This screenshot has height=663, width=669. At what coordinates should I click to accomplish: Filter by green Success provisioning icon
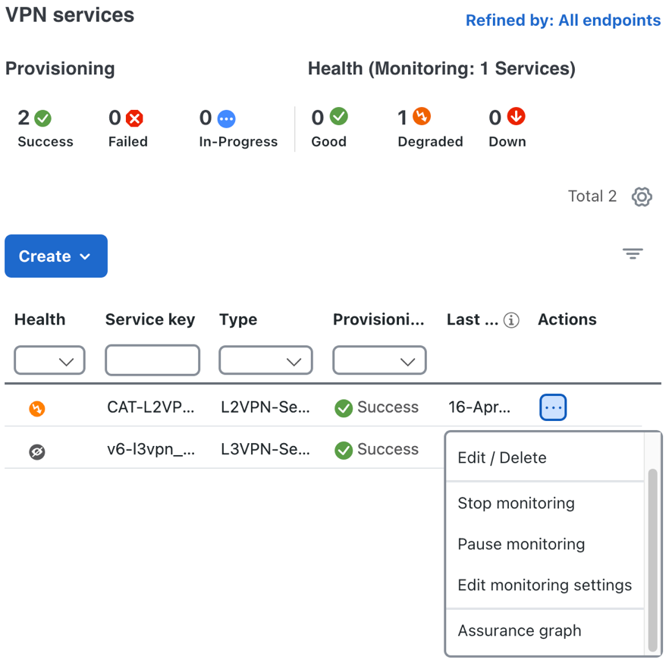pos(43,118)
